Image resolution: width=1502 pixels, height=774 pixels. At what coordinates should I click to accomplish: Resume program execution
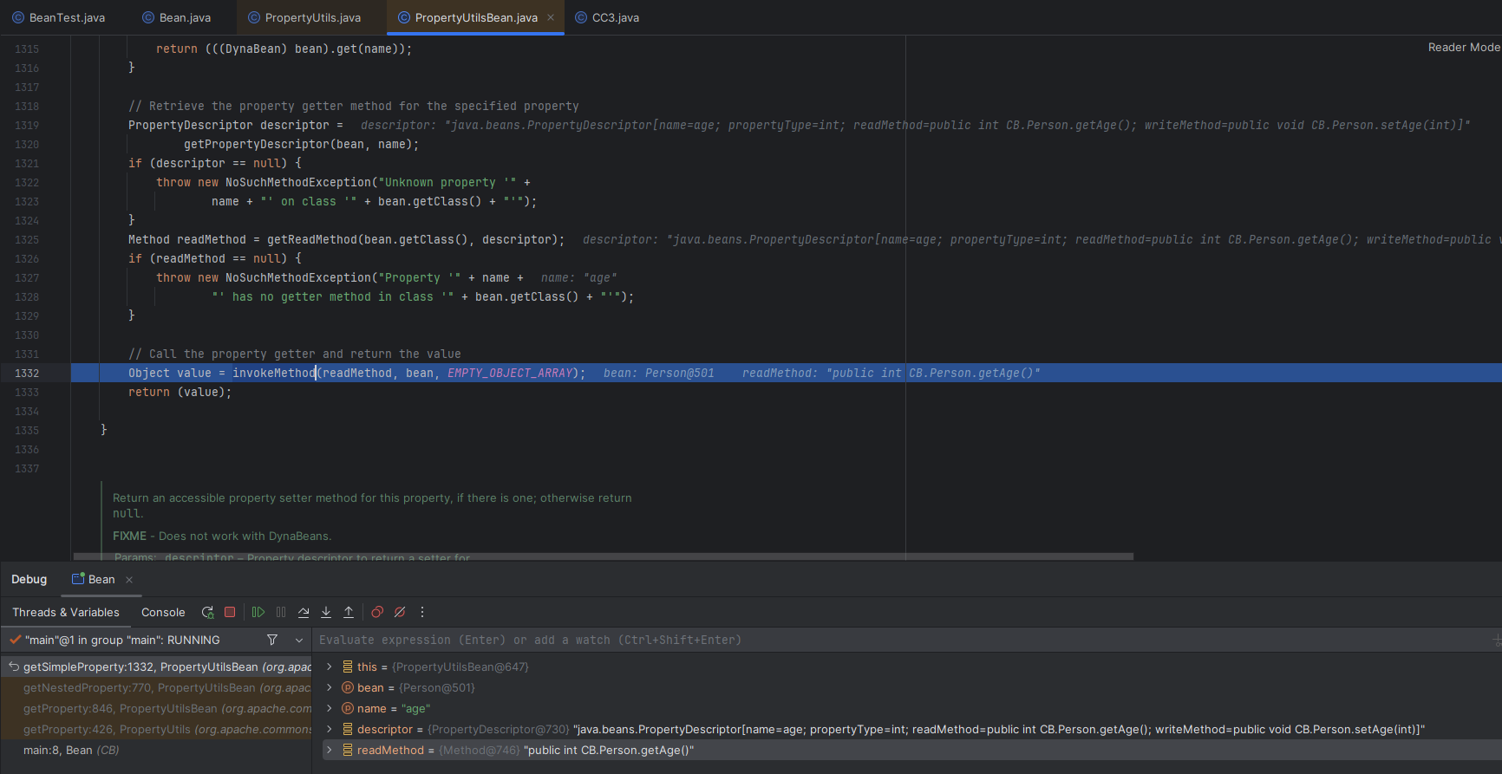(258, 612)
